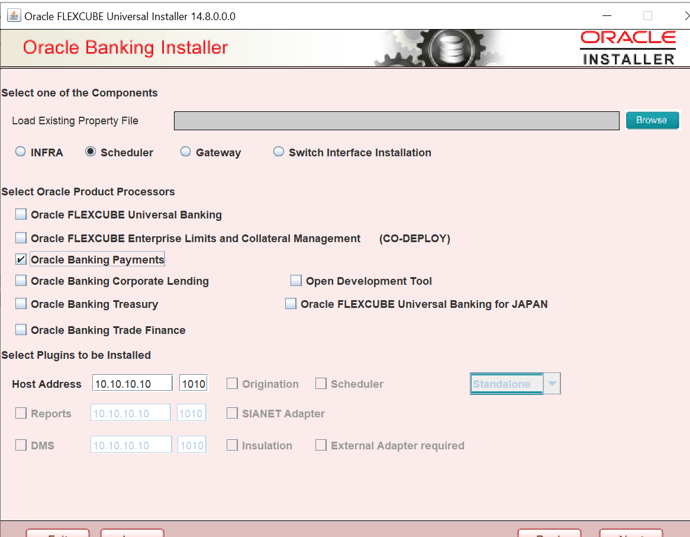
Task: Check the DMS plugin checkbox
Action: click(21, 445)
